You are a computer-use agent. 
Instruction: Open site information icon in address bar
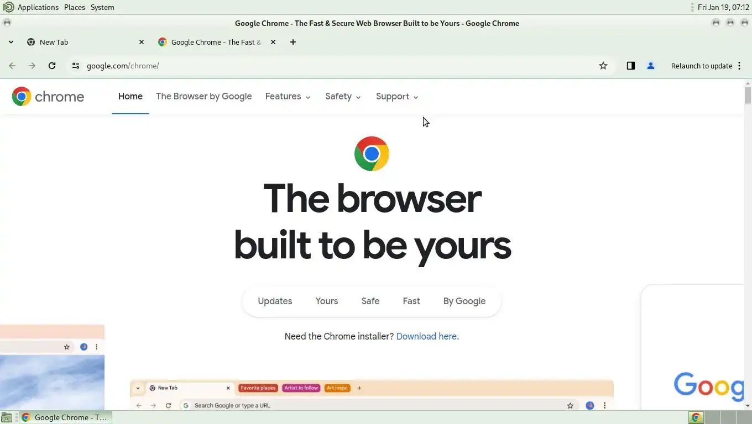[x=76, y=66]
